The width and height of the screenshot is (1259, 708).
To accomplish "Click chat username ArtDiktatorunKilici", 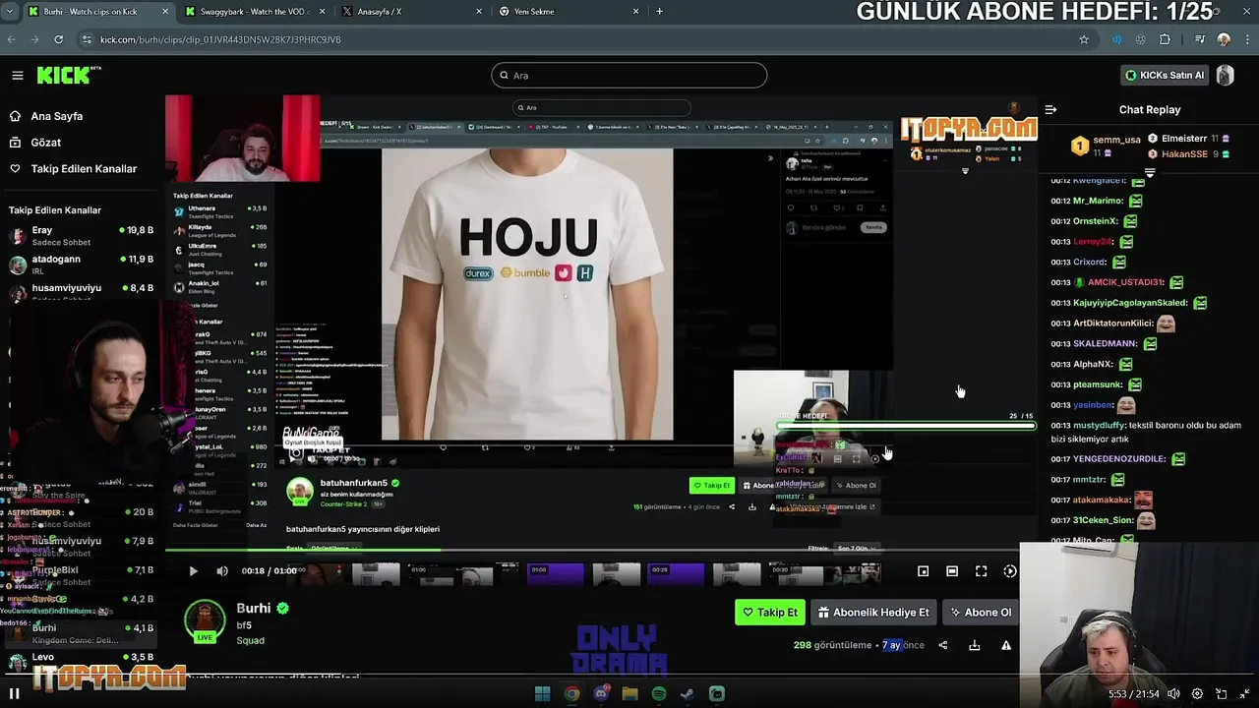I will pos(1110,324).
